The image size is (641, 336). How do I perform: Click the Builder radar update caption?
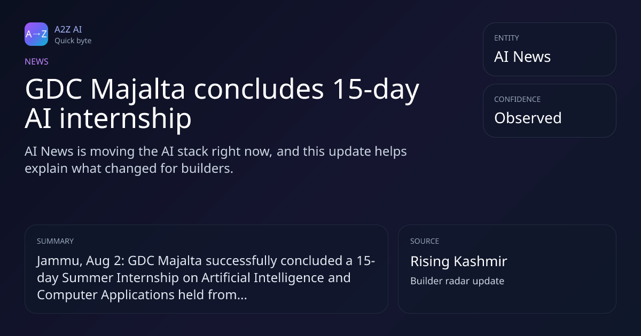click(x=457, y=281)
